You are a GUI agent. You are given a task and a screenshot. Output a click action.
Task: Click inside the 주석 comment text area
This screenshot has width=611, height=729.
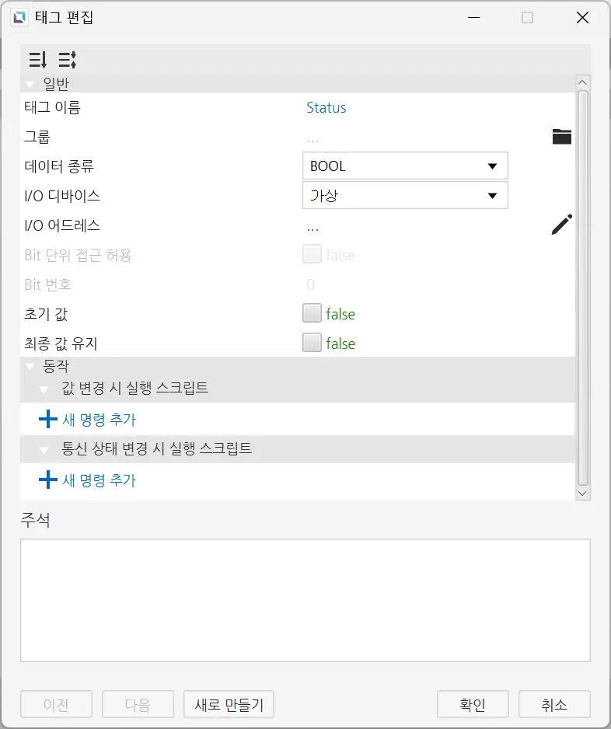(x=305, y=600)
